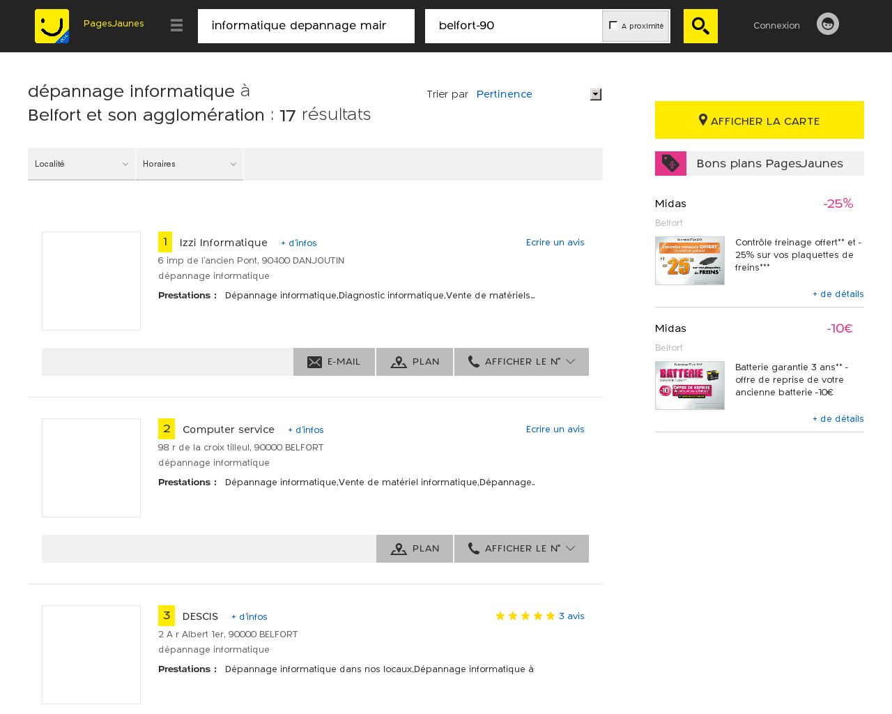Image resolution: width=892 pixels, height=714 pixels.
Task: Click the Midas -25% offer title
Action: point(670,204)
